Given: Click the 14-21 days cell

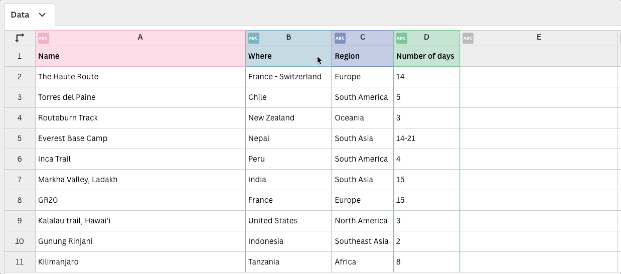Looking at the screenshot, I should [426, 139].
